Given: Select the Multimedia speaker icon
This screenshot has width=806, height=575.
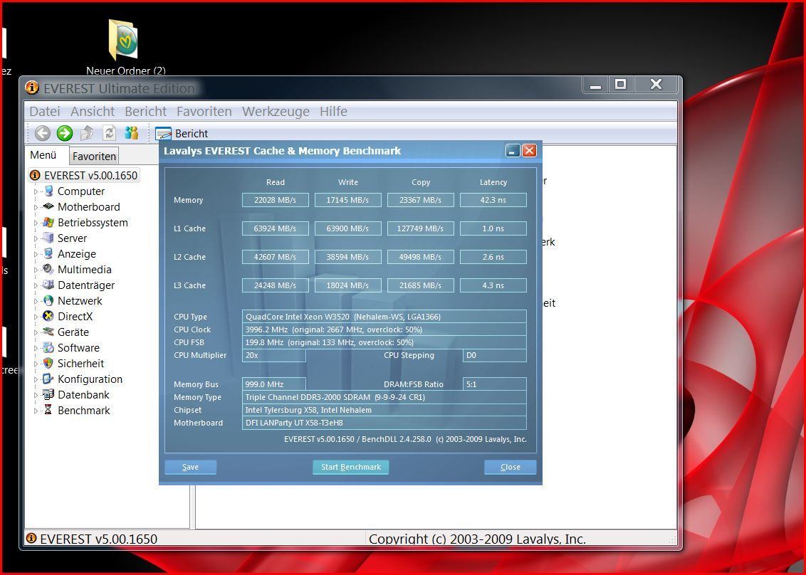Looking at the screenshot, I should pyautogui.click(x=48, y=269).
